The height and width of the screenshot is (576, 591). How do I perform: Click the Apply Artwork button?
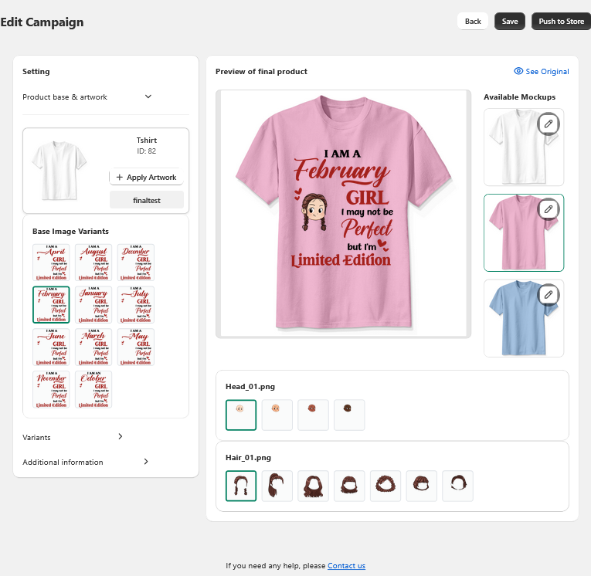146,178
